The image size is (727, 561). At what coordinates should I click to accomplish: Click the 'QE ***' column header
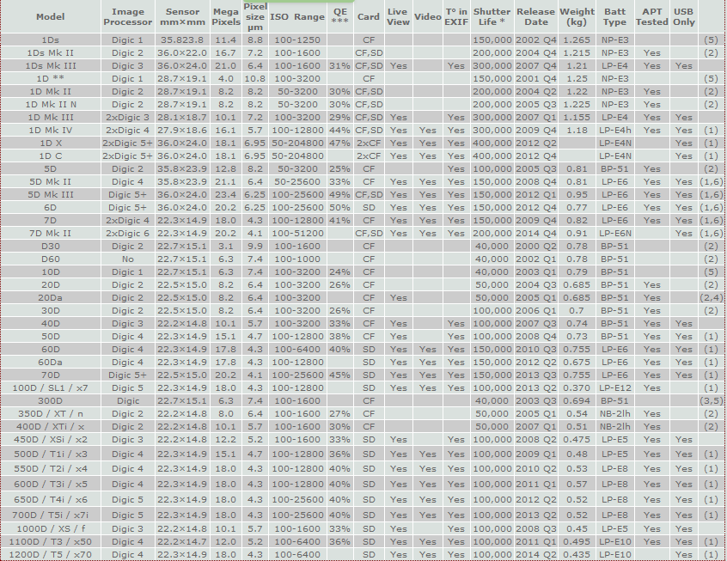[339, 16]
